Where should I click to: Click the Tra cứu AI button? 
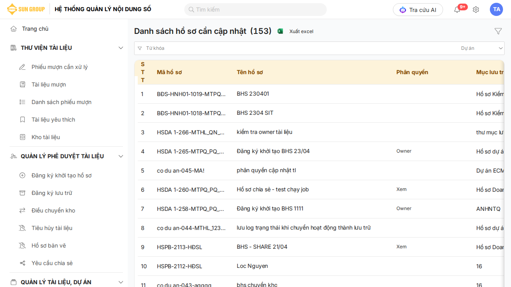418,10
